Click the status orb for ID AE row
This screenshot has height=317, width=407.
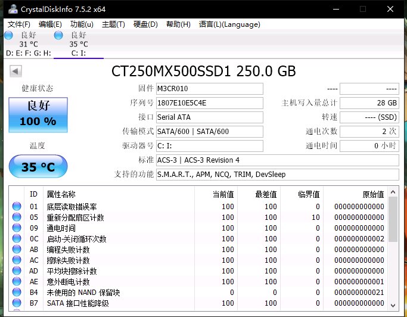(x=17, y=281)
